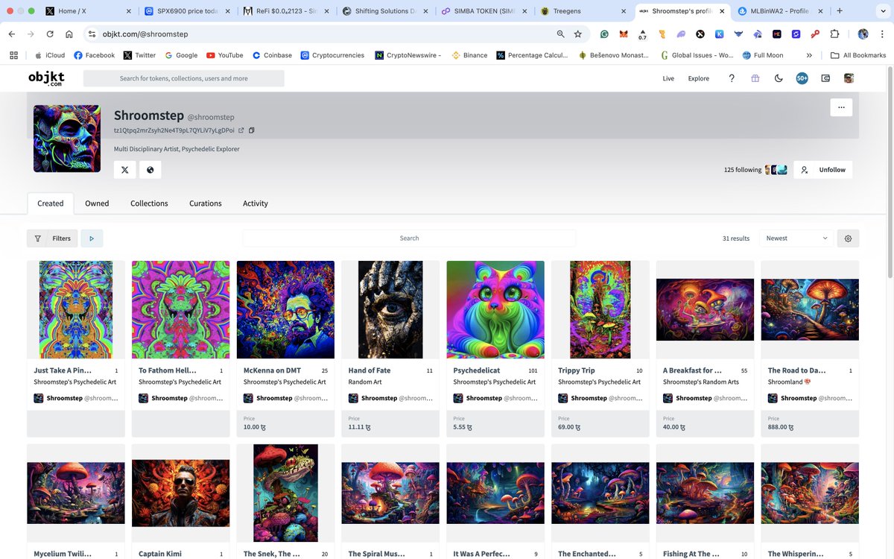
Task: Open the zoom magnifier in address bar
Action: tap(560, 34)
